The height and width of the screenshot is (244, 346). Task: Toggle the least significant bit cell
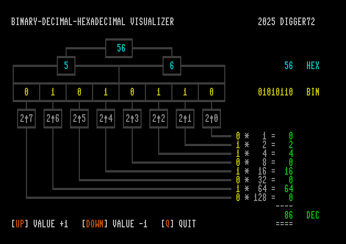coord(212,92)
